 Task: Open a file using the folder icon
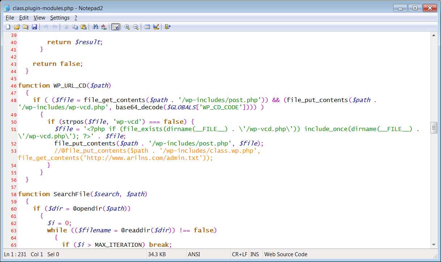(17, 27)
